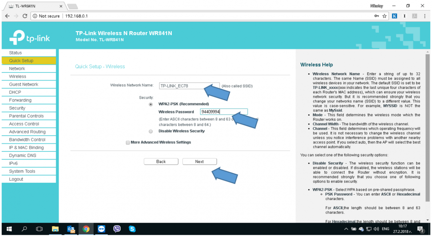
Task: Open Viber from the taskbar
Action: point(117,229)
